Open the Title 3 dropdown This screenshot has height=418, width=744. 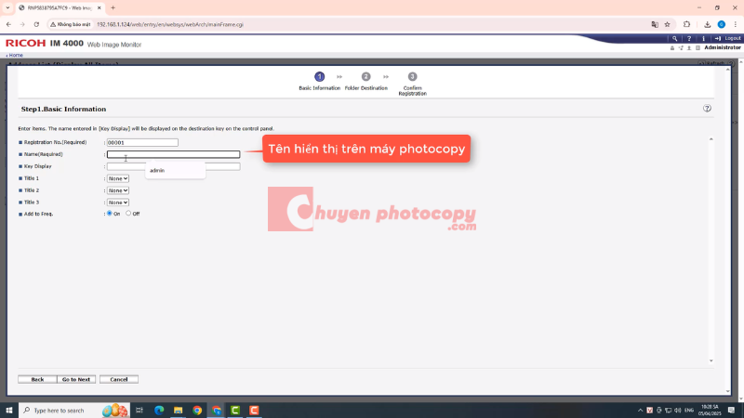[118, 202]
